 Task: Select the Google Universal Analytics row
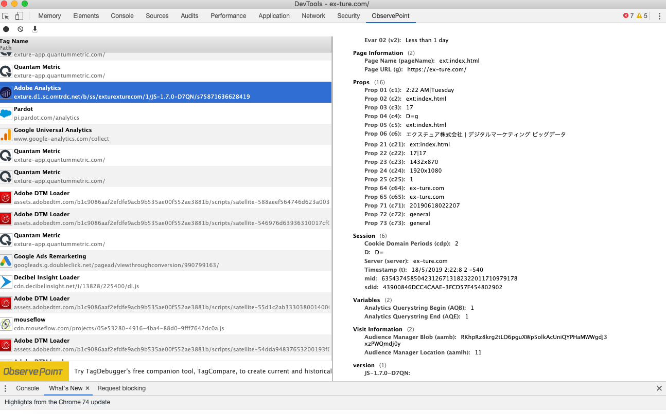pyautogui.click(x=166, y=135)
